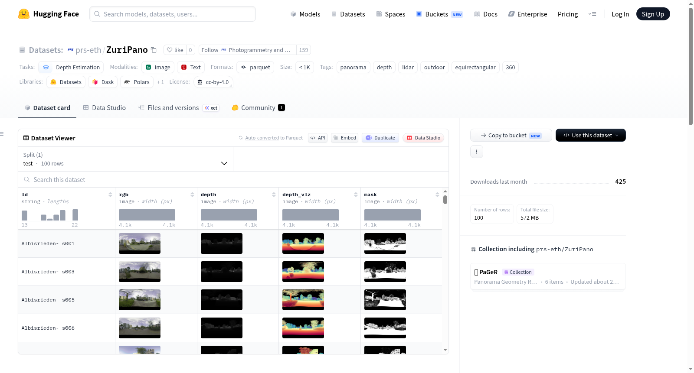Click the Sign Up button
Image resolution: width=694 pixels, height=373 pixels.
pyautogui.click(x=653, y=14)
